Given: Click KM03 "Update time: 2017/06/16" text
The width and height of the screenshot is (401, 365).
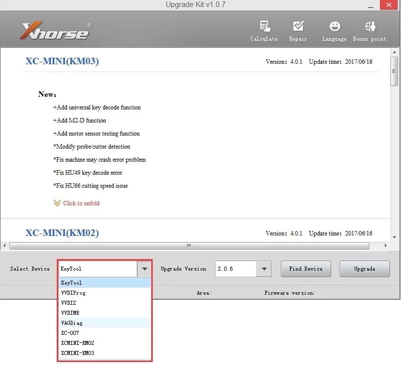Looking at the screenshot, I should pyautogui.click(x=341, y=62).
